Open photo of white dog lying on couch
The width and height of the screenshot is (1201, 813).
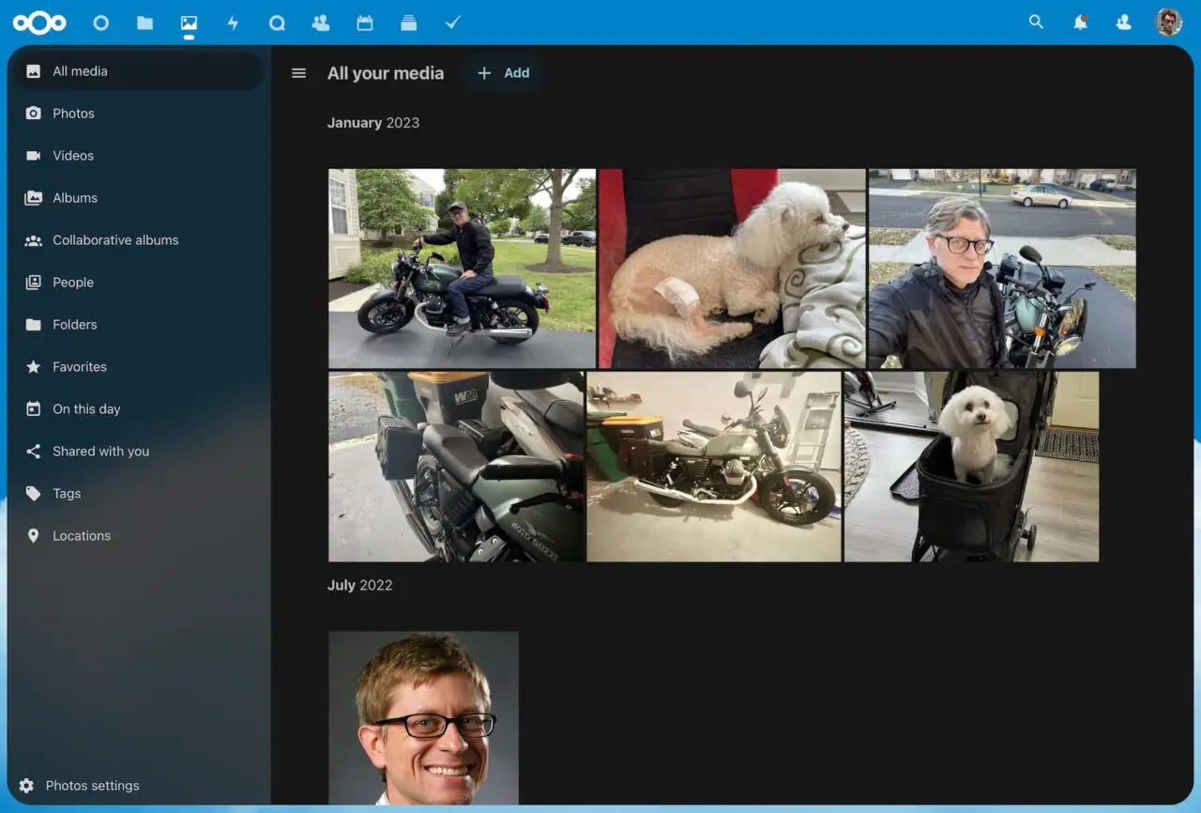[732, 268]
